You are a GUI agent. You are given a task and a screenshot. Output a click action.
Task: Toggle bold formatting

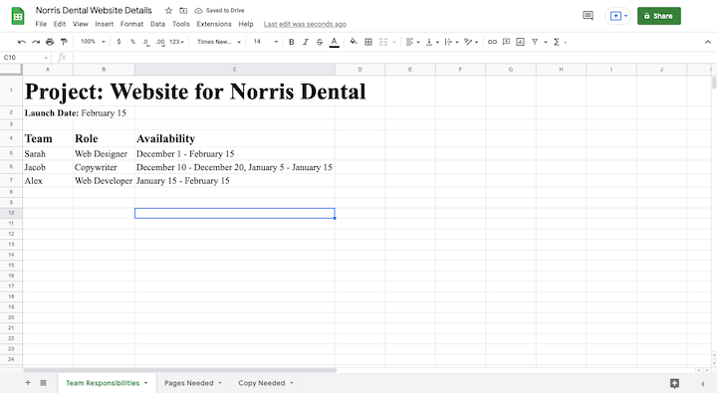click(291, 42)
